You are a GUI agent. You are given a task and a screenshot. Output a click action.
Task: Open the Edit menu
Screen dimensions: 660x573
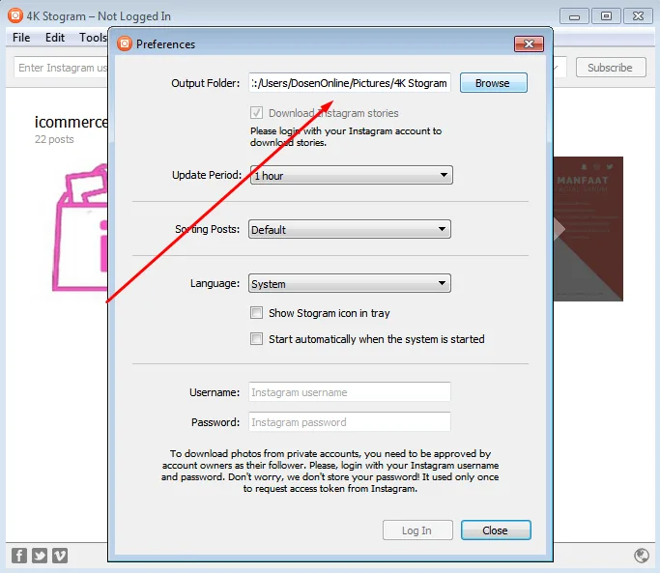click(55, 38)
